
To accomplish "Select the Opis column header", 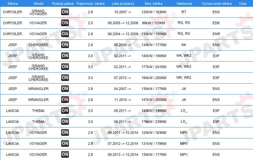I will 243,4.
